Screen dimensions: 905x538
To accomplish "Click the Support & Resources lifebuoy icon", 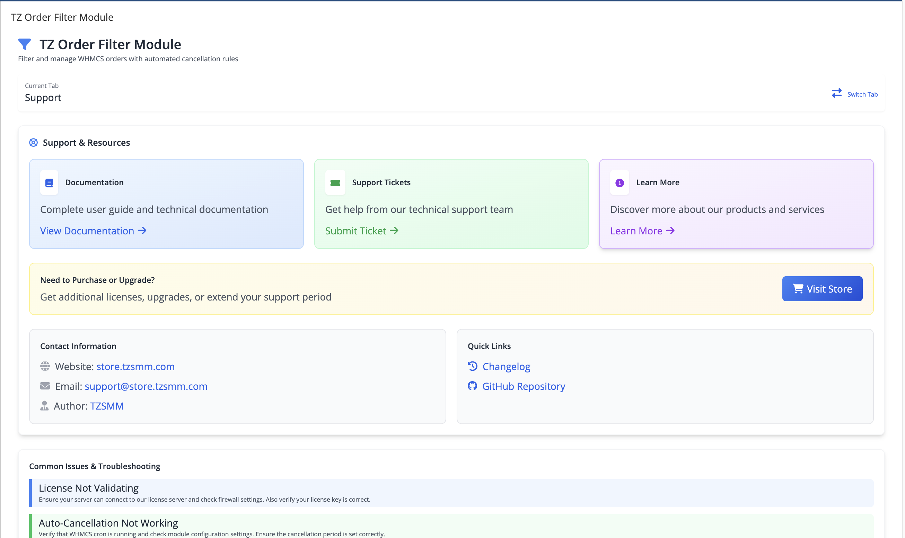I will tap(33, 143).
